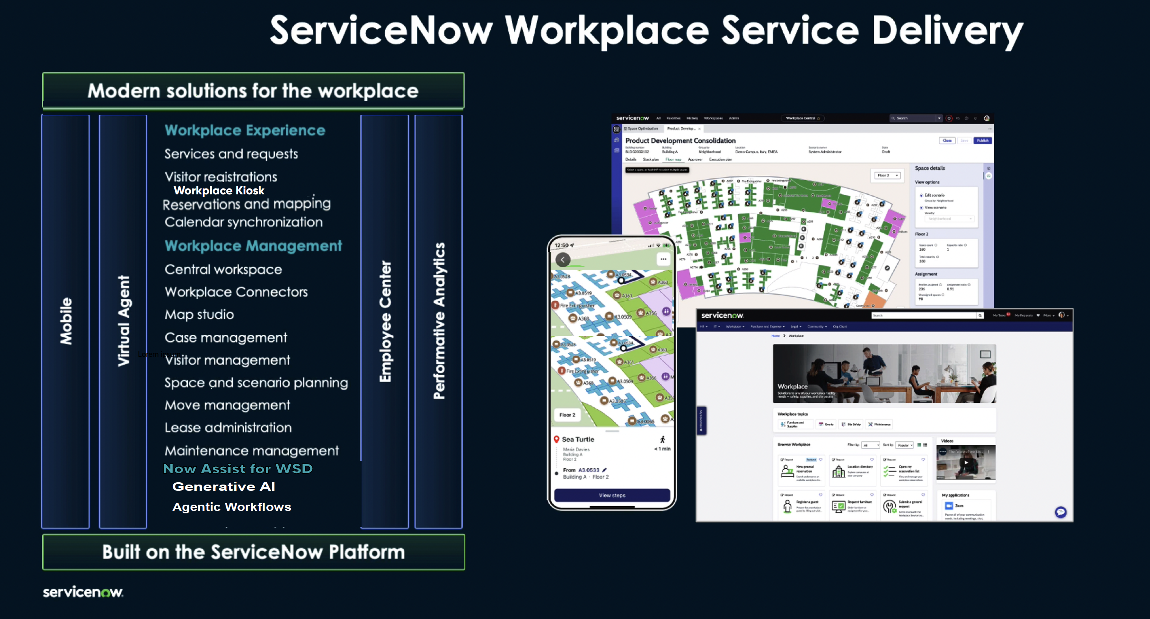Screen dimensions: 1150x619
Task: Open the Request furniture card
Action: pyautogui.click(x=853, y=505)
